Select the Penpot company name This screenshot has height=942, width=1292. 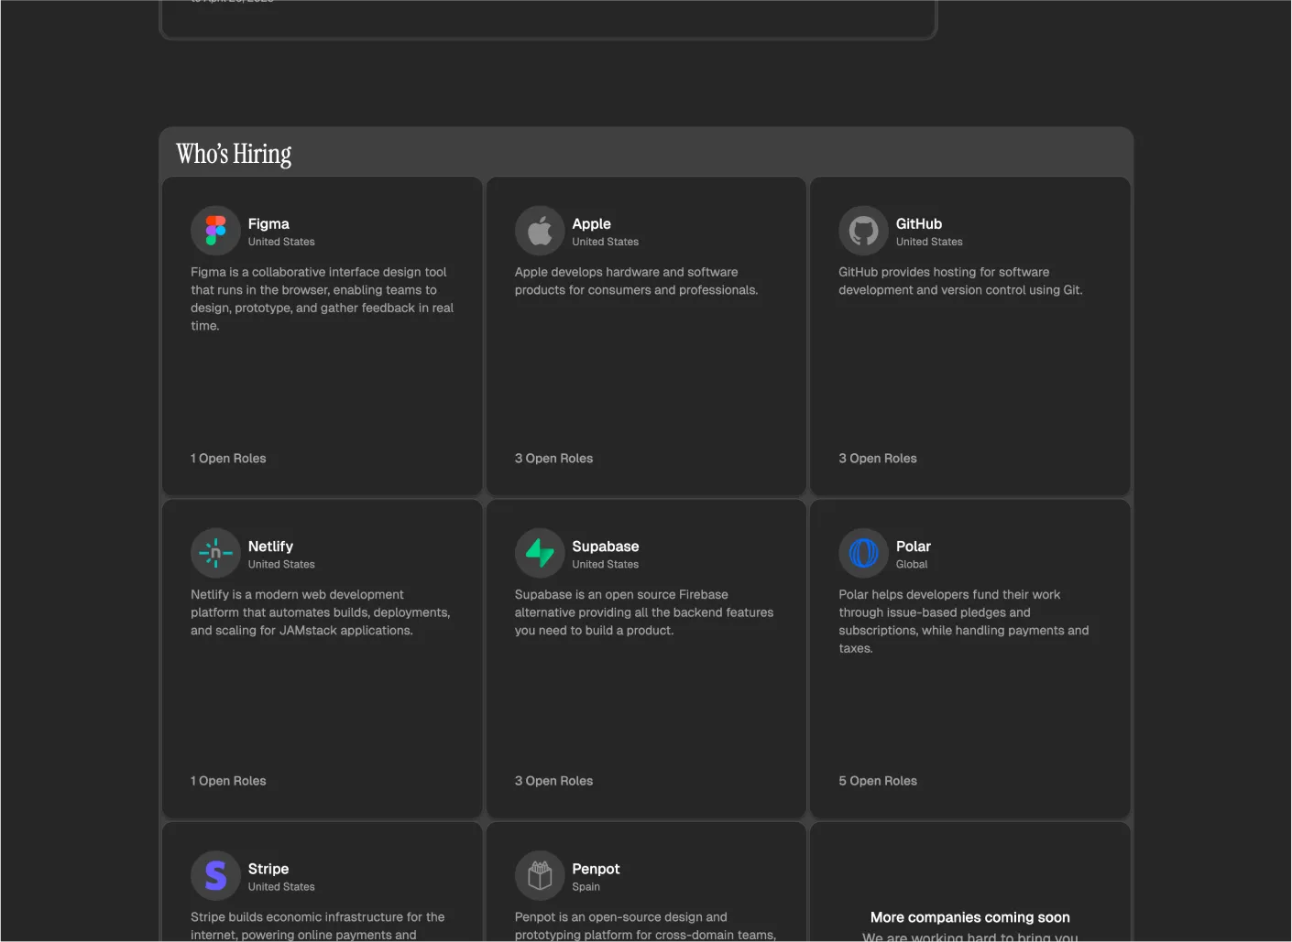(x=596, y=869)
